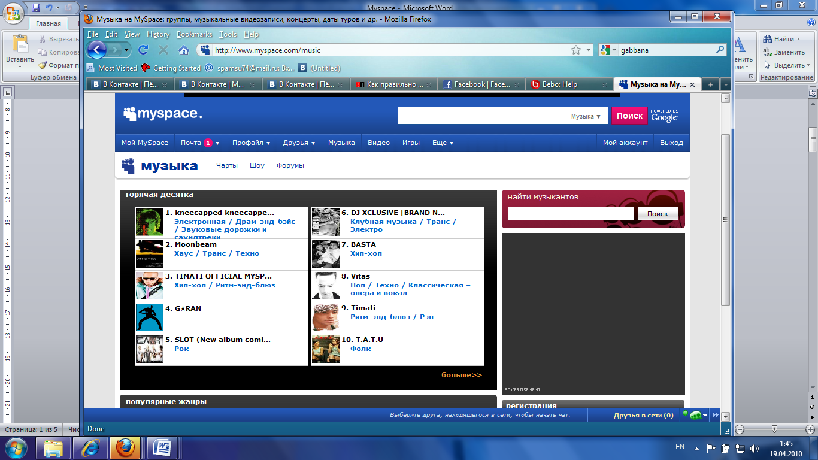Undo last action in Word toolbar

coord(49,8)
